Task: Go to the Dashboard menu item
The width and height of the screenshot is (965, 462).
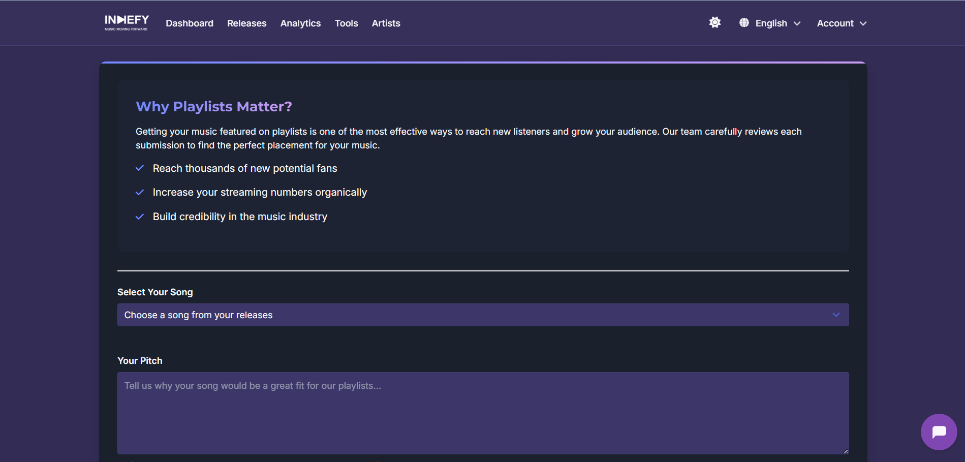Action: [190, 23]
